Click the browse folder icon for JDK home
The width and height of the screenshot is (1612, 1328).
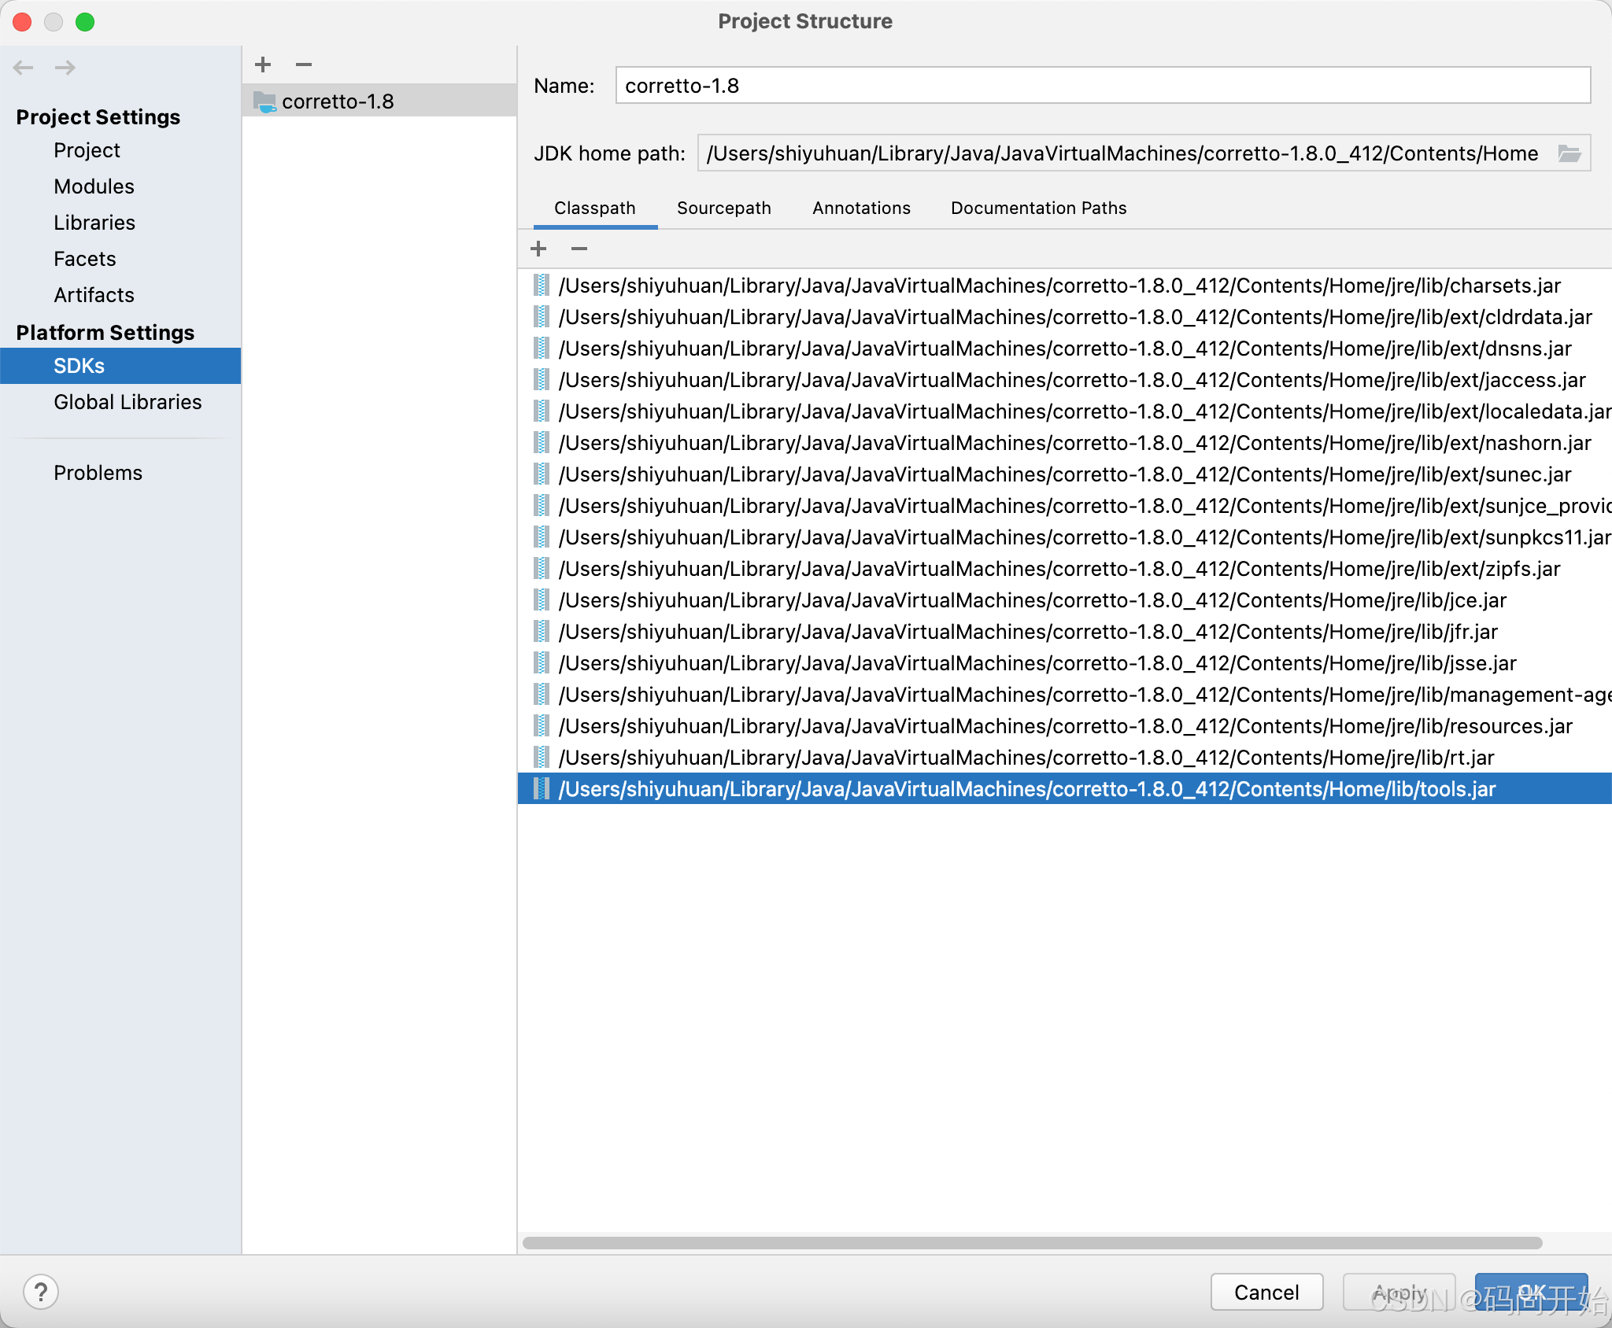[x=1569, y=153]
